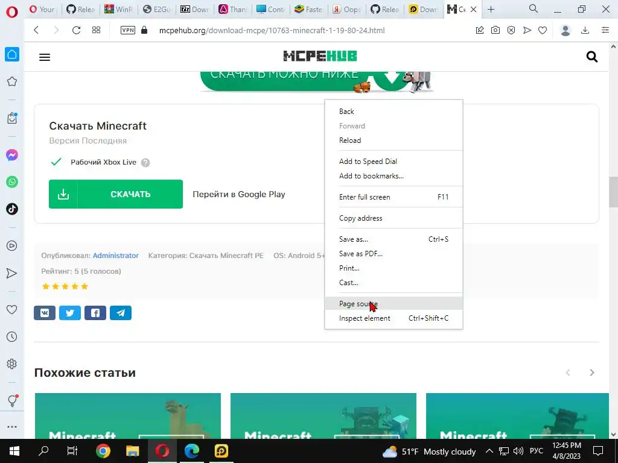Select Enter full screen option
This screenshot has width=618, height=463.
click(x=393, y=197)
